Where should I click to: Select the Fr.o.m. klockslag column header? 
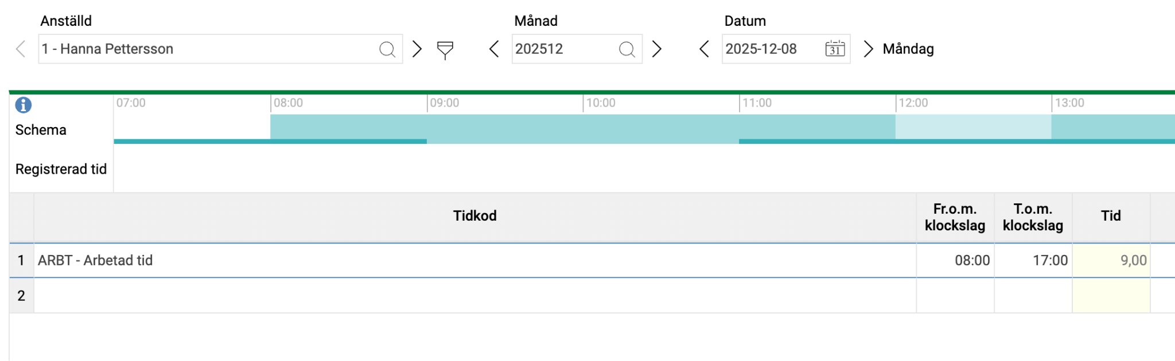click(955, 217)
